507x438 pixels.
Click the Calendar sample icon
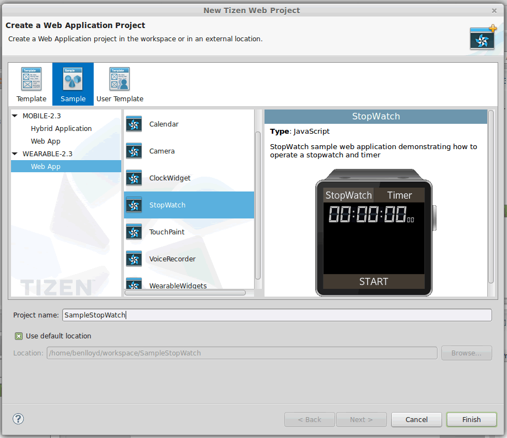point(134,124)
